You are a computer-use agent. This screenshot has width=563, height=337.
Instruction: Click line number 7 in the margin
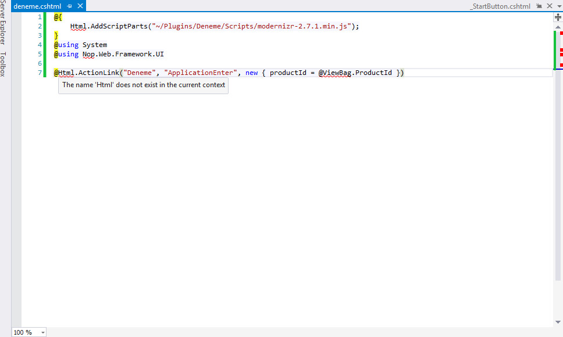[x=39, y=72]
